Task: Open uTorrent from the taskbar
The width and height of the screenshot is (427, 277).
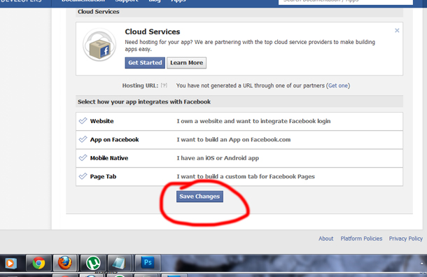Action: (x=93, y=263)
